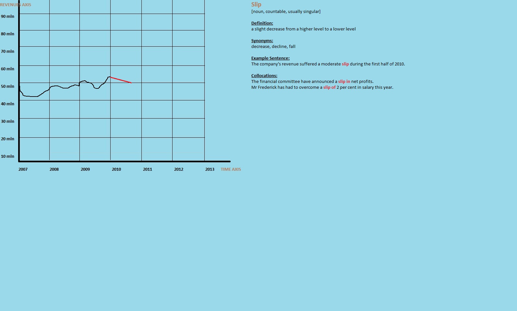Click the underlined 'Definition:' heading
Screen dimensions: 517x311
coord(262,23)
